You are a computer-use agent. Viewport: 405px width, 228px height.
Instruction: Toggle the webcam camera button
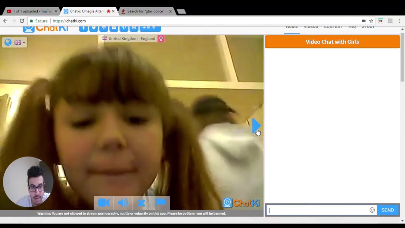(103, 203)
